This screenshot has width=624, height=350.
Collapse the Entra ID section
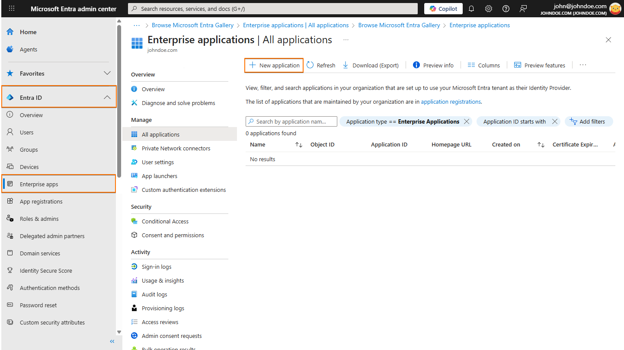[x=107, y=97]
